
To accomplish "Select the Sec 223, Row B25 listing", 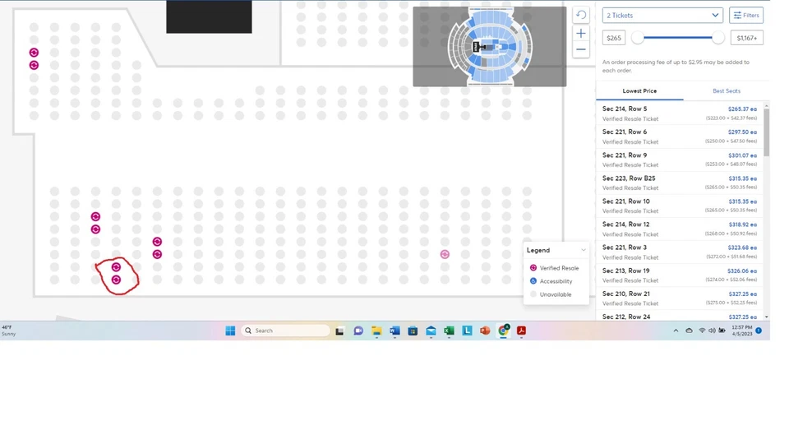I will point(680,183).
